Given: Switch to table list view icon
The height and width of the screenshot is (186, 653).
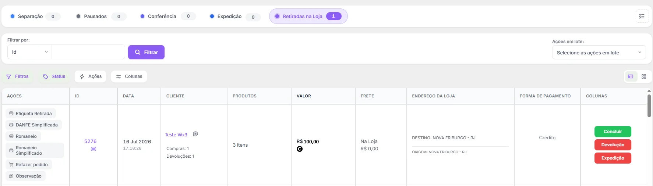Looking at the screenshot, I should tap(631, 76).
